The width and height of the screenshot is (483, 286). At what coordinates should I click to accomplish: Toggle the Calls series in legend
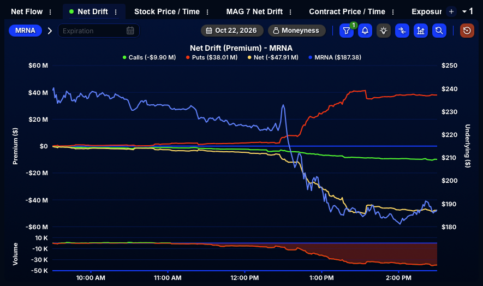click(x=149, y=57)
